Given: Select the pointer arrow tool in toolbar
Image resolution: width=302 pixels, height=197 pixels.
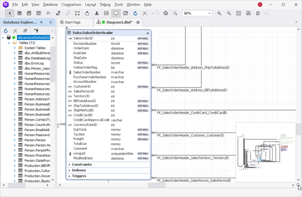Looking at the screenshot, I should (x=10, y=13).
